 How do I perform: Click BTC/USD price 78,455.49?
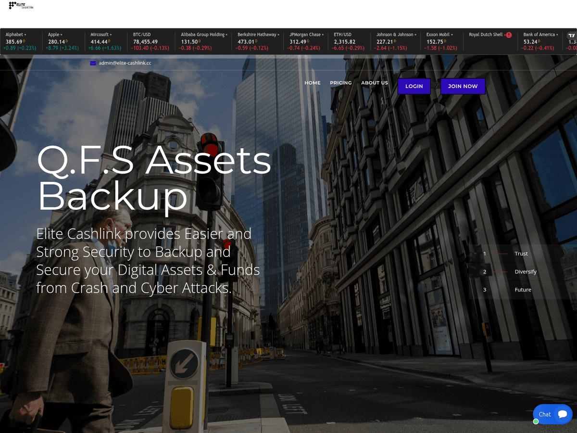click(146, 42)
